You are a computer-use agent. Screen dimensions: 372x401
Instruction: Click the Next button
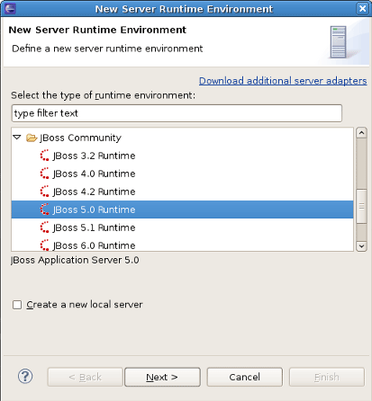pyautogui.click(x=162, y=377)
